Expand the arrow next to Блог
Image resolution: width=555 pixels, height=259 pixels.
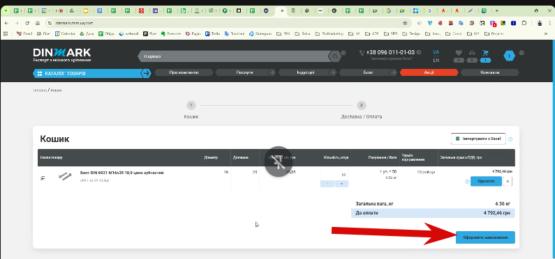pos(393,72)
